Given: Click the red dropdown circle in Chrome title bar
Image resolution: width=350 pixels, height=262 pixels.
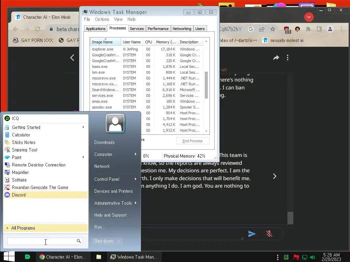Looking at the screenshot, I should [309, 17].
